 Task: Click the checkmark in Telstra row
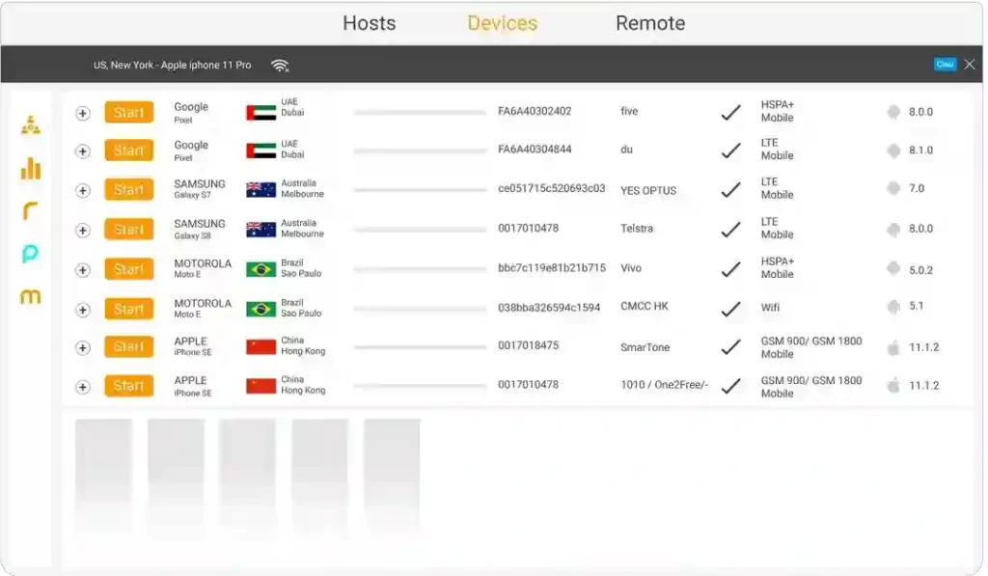point(731,230)
